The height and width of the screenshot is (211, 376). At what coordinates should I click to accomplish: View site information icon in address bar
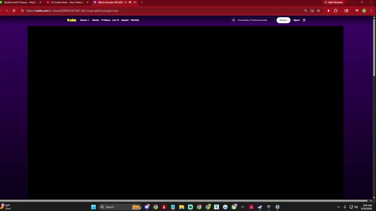pos(22,11)
